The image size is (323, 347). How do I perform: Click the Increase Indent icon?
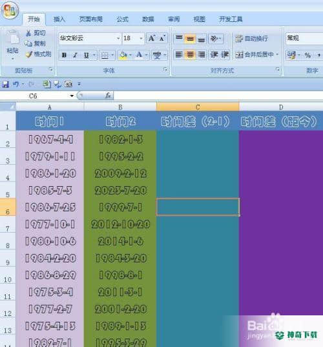tap(225, 55)
